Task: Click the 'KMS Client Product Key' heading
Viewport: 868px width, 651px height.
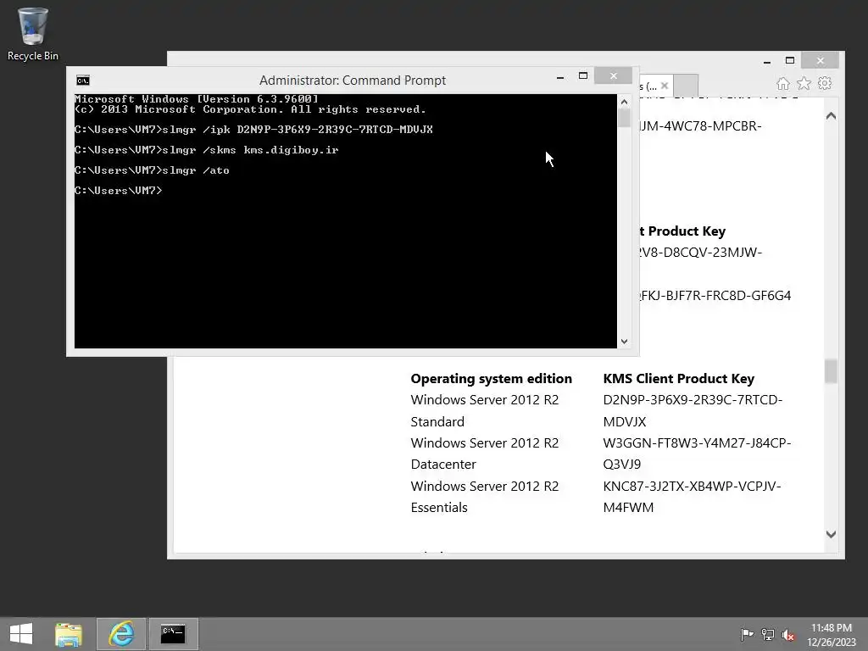Action: [x=679, y=379]
